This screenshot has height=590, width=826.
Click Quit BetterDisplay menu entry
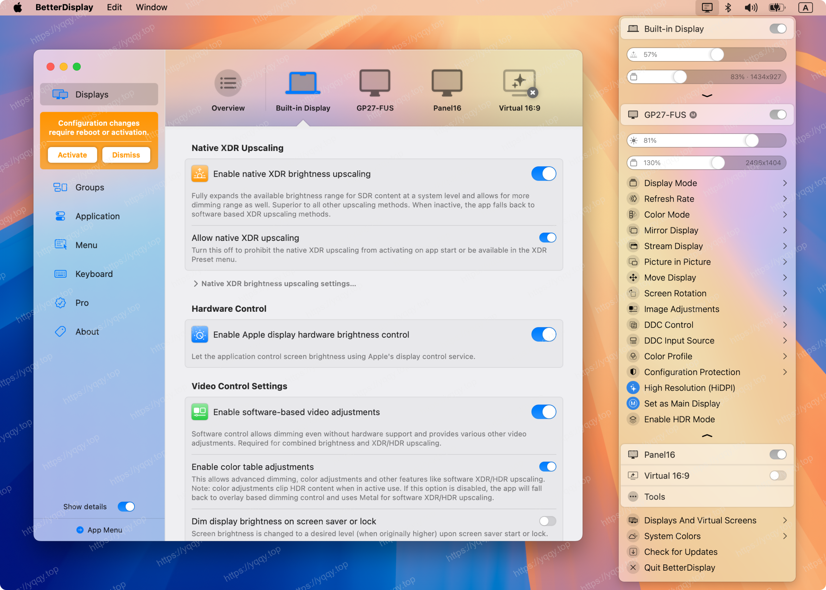click(x=679, y=568)
